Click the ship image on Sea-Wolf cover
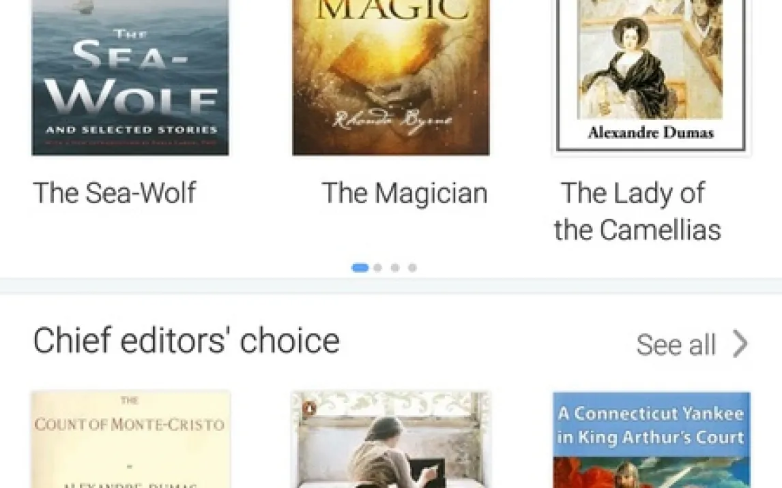This screenshot has width=782, height=488. tap(83, 6)
